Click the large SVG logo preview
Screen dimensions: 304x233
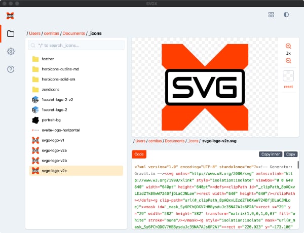205,87
